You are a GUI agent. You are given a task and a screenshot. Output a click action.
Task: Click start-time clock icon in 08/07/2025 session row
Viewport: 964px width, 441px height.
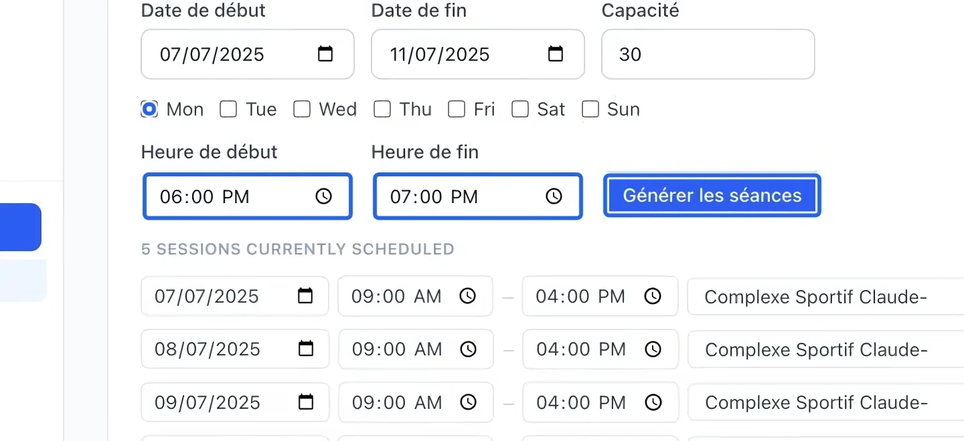(468, 349)
